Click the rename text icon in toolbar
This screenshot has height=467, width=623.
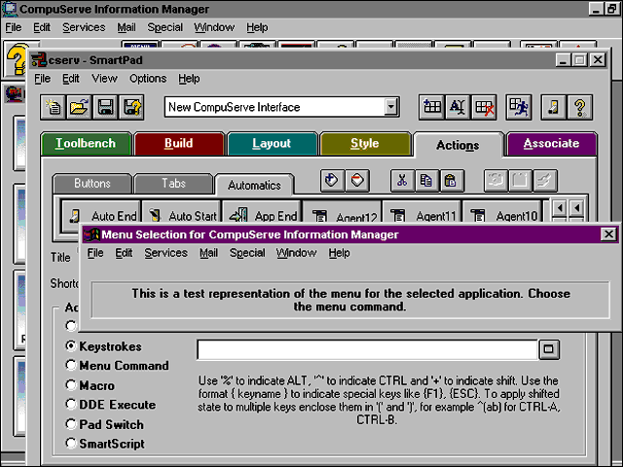coord(458,107)
